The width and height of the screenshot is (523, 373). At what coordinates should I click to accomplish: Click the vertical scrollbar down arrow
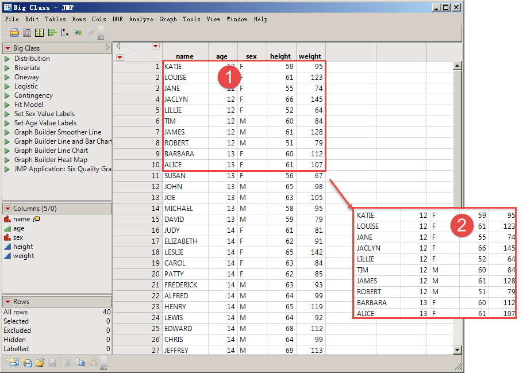click(457, 349)
